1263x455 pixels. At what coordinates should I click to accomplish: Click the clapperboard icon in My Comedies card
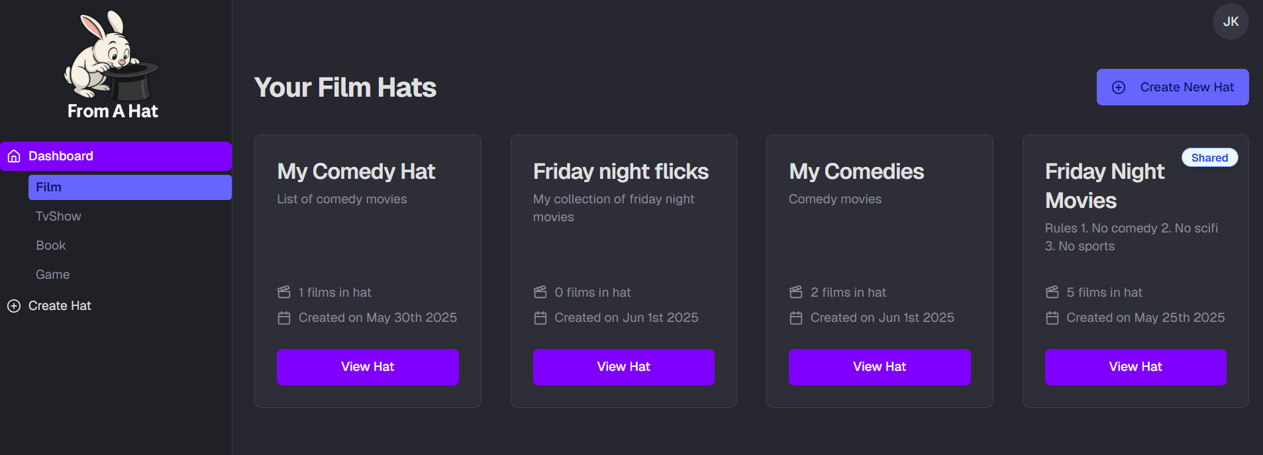[796, 292]
